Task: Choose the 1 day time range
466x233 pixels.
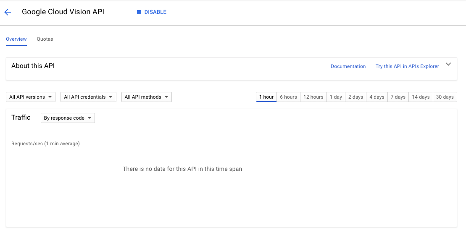Action: coord(336,97)
